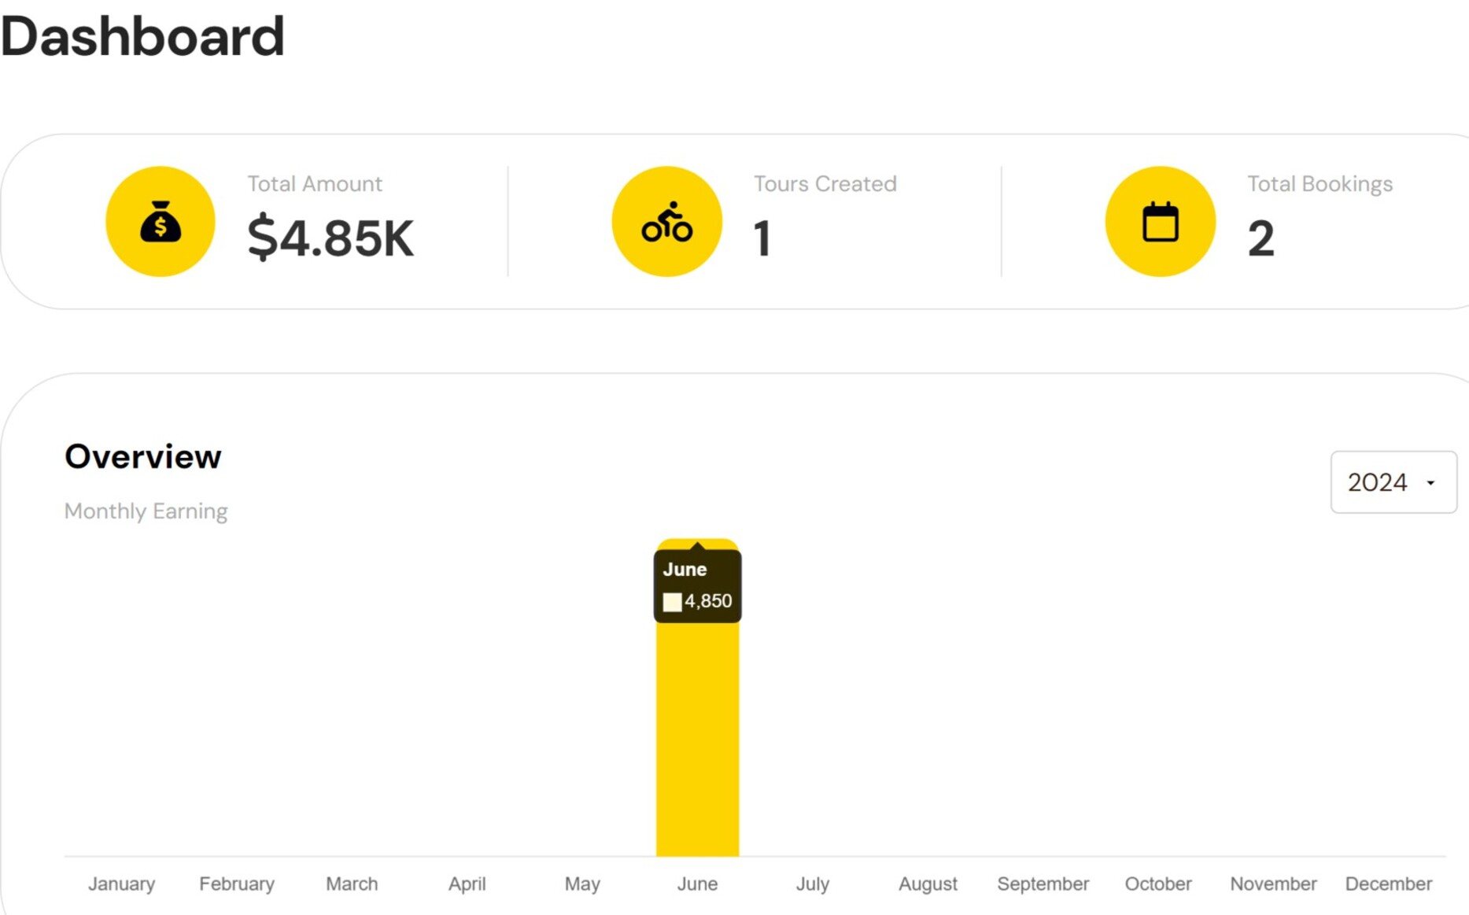
Task: Click the February axis label
Action: (237, 884)
